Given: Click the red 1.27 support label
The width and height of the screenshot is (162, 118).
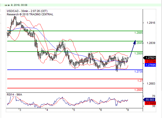Looking at the screenshot, I should click(140, 81).
